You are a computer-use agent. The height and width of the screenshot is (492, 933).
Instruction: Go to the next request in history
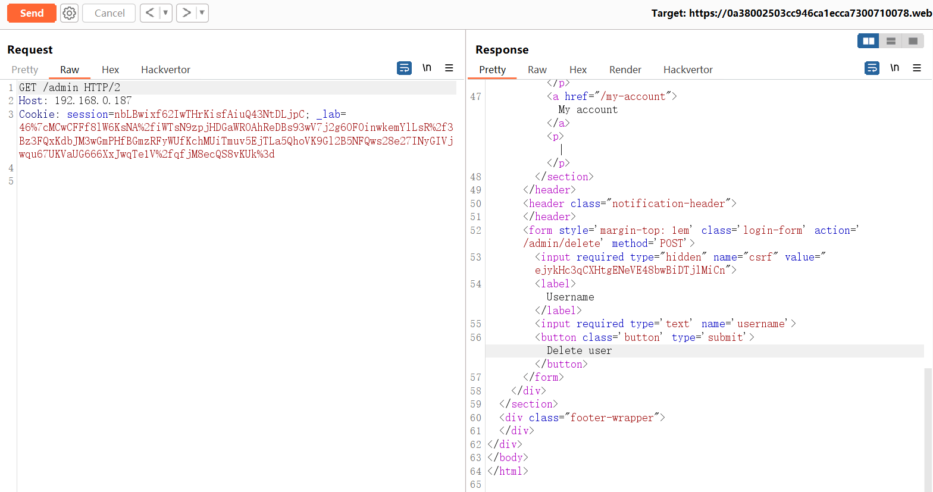pyautogui.click(x=186, y=13)
